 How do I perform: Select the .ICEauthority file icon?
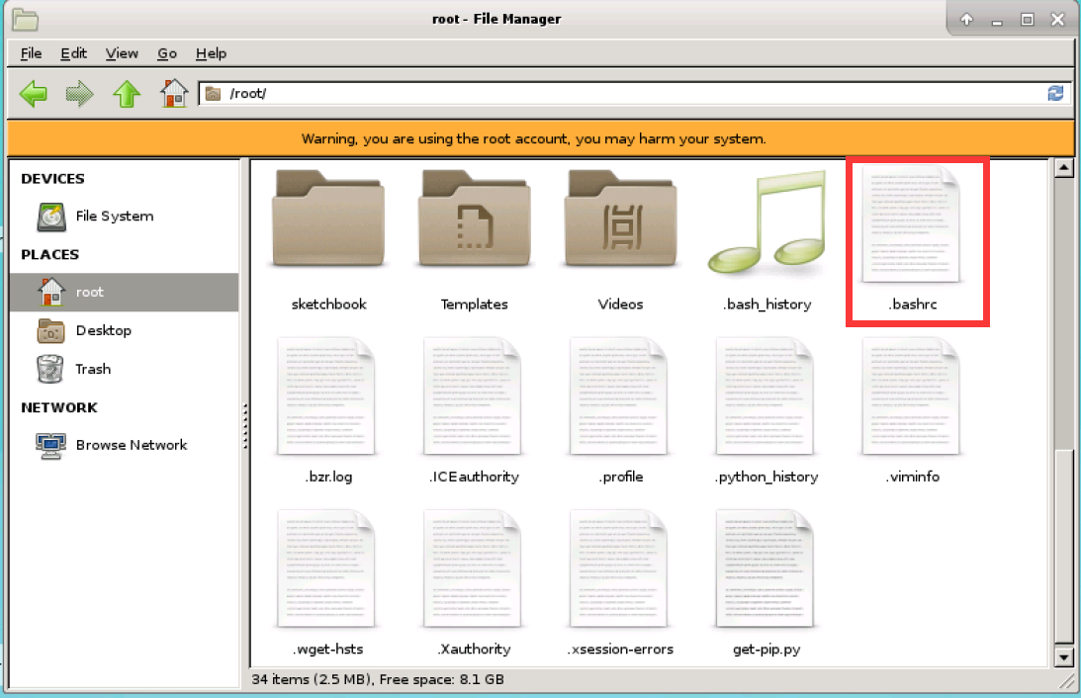point(472,396)
